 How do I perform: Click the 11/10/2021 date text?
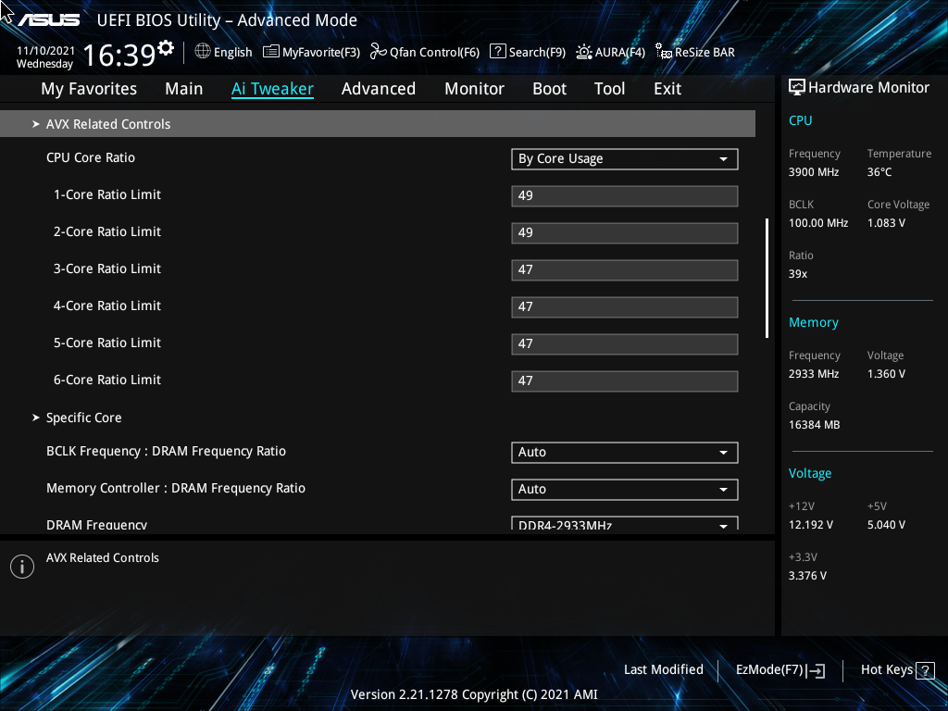click(x=46, y=51)
